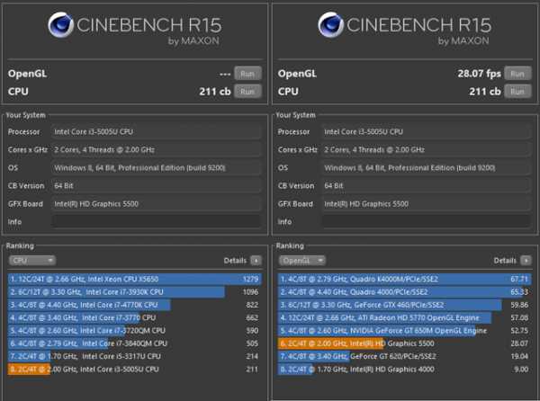This screenshot has width=540, height=401.
Task: Select the Intel Core i7-3930K CPU ranking row
Action: pyautogui.click(x=134, y=292)
